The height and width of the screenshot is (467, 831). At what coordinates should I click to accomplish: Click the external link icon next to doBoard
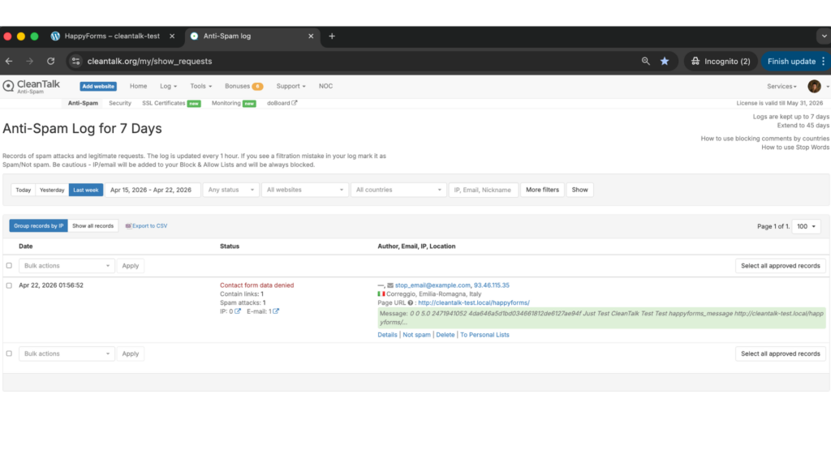tap(295, 103)
